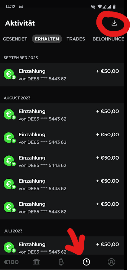Screen dimensions: 130x270
Task: Open the profile avatar icon
Action: (x=111, y=262)
